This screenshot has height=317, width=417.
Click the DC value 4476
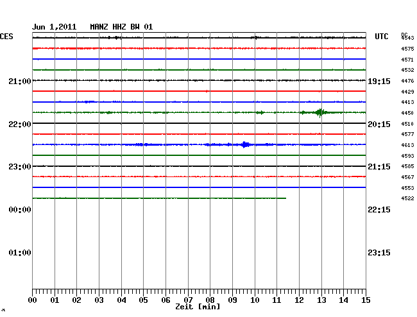click(407, 81)
